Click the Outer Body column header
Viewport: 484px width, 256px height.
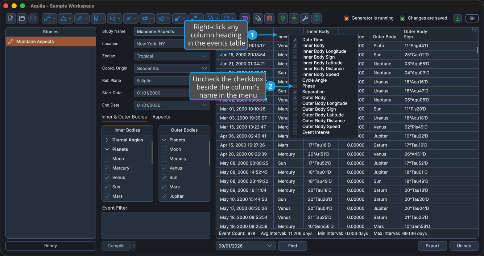click(x=384, y=37)
